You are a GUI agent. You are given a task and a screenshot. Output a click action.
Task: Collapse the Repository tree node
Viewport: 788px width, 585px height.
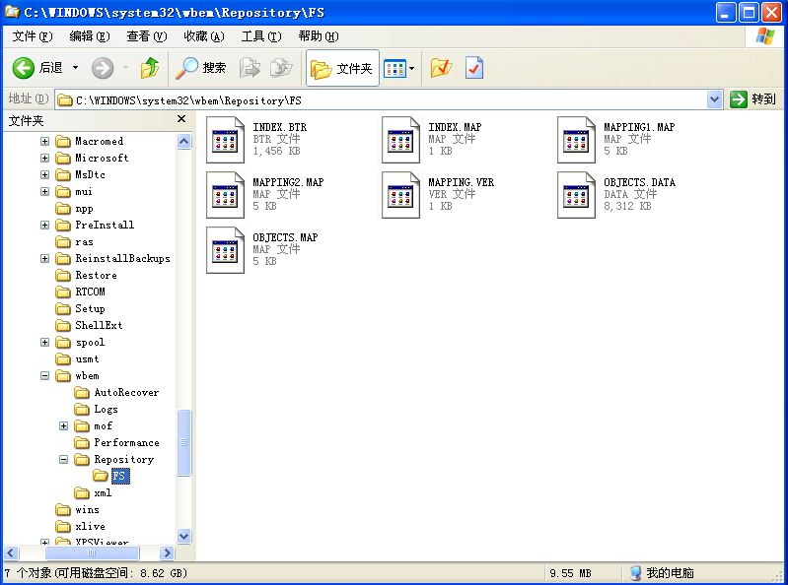(x=63, y=459)
